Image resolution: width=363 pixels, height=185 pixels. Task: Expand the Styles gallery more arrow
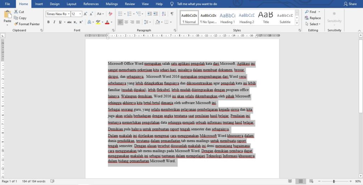coord(297,23)
